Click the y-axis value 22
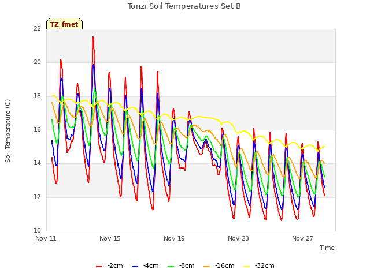Viewport: 370px width, 277px height. click(x=37, y=28)
